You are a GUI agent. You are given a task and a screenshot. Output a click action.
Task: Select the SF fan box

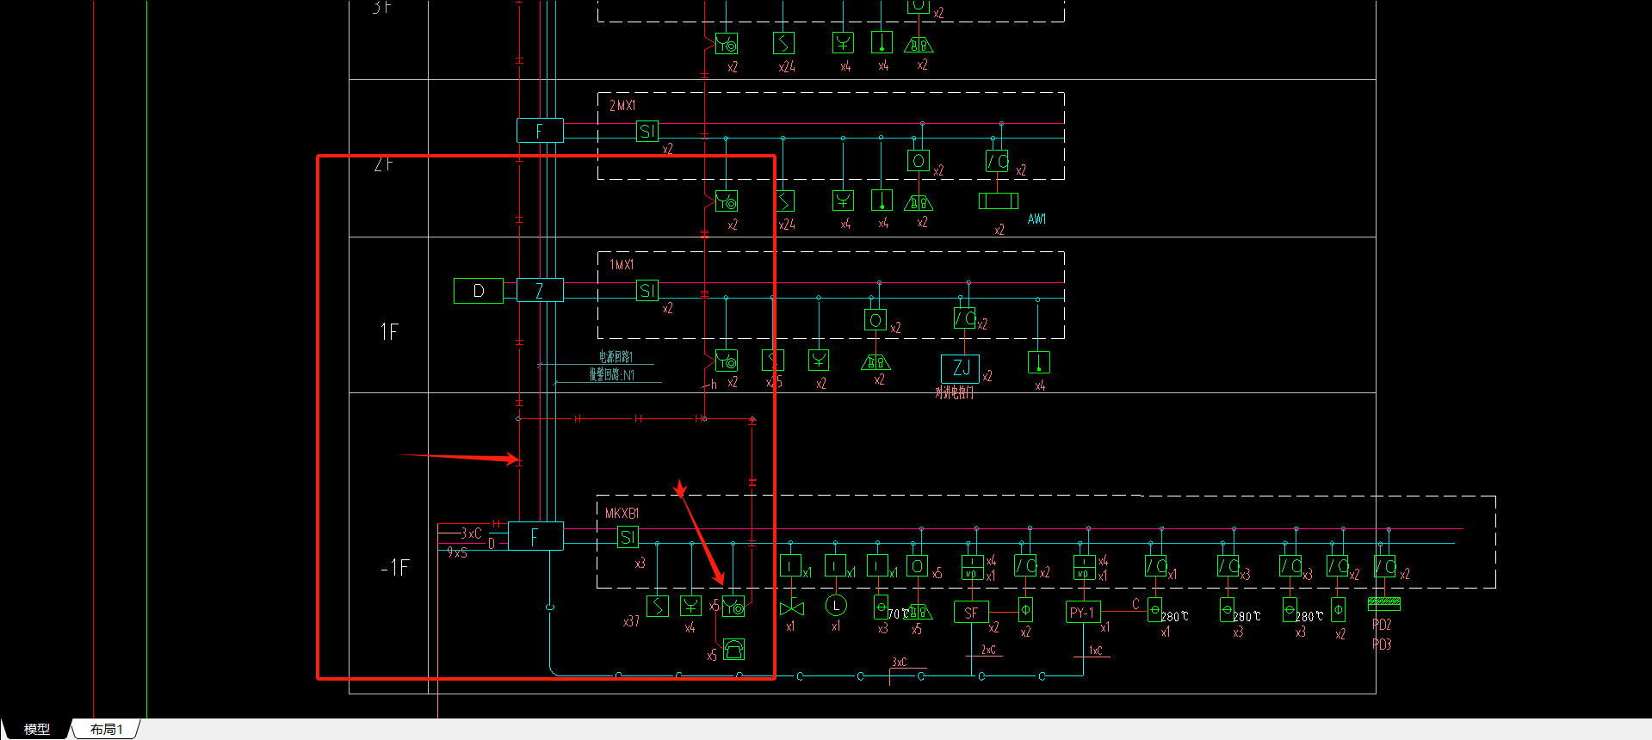[x=971, y=612]
